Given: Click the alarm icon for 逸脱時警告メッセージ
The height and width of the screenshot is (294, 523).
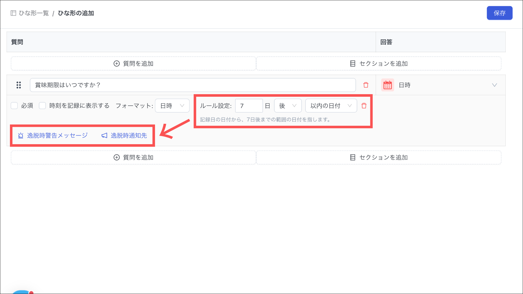Looking at the screenshot, I should tap(21, 136).
